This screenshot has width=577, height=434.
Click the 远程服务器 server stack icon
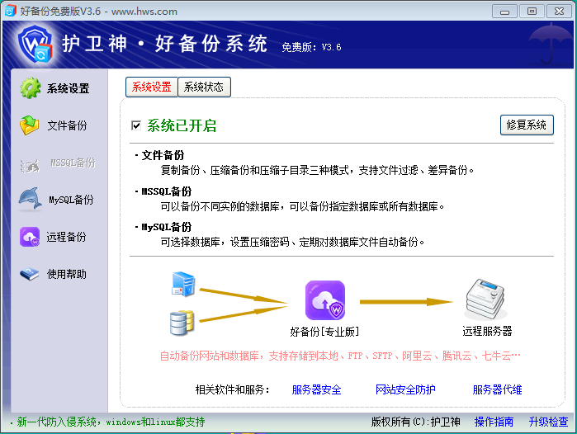487,300
